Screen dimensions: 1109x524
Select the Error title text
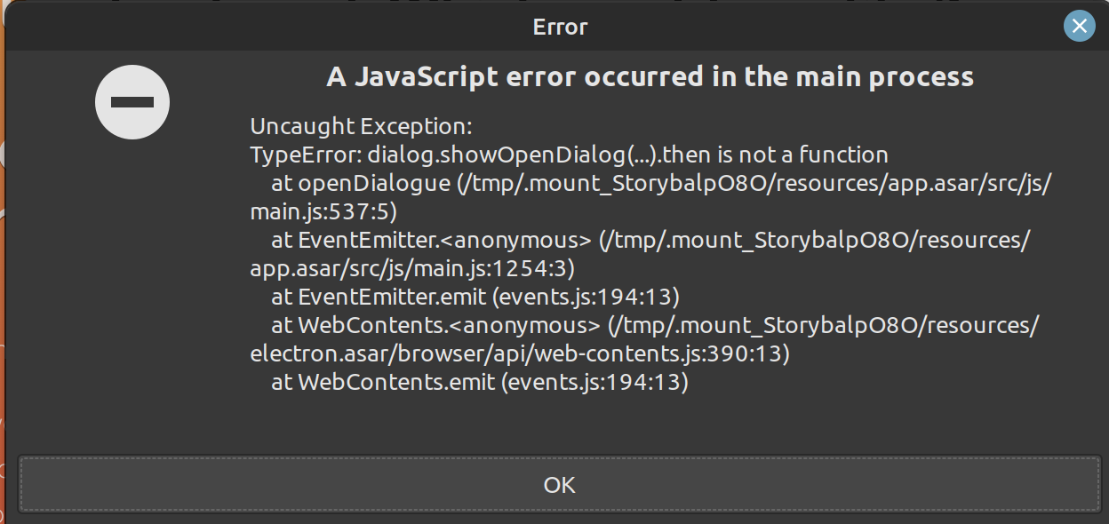(560, 27)
